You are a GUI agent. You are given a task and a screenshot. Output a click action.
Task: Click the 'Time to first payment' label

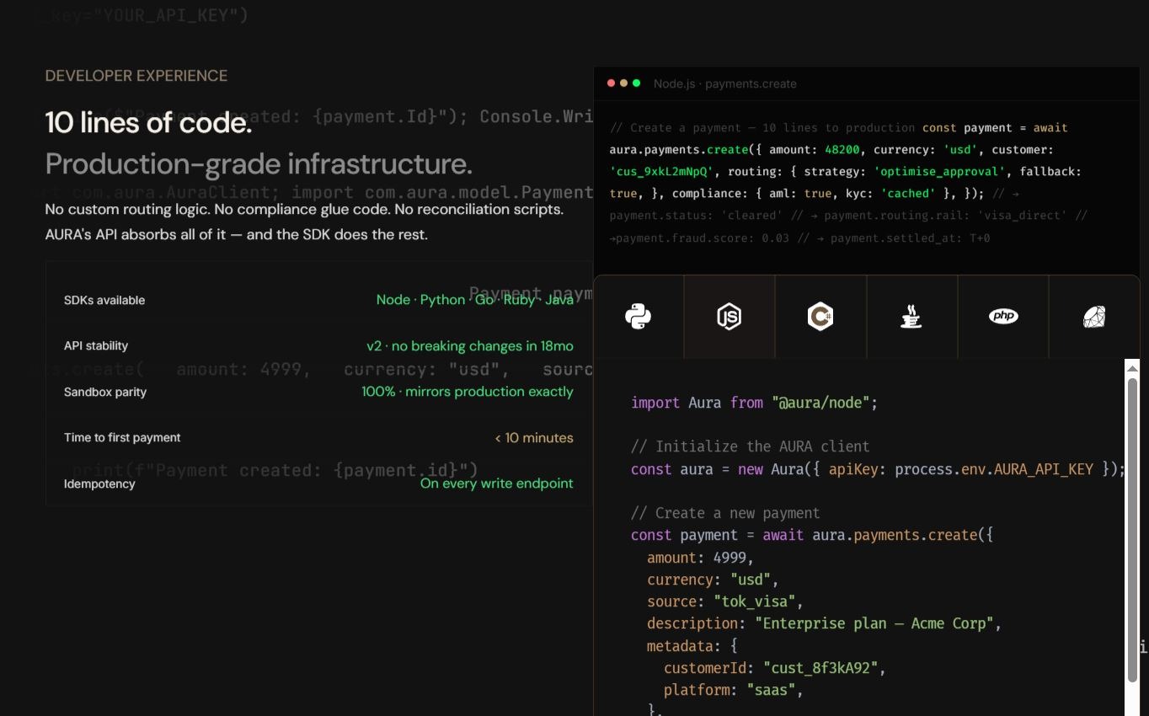pyautogui.click(x=122, y=437)
